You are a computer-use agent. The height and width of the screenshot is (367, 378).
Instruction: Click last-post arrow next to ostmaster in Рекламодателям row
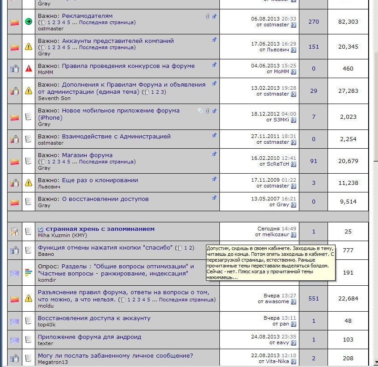pos(294,25)
